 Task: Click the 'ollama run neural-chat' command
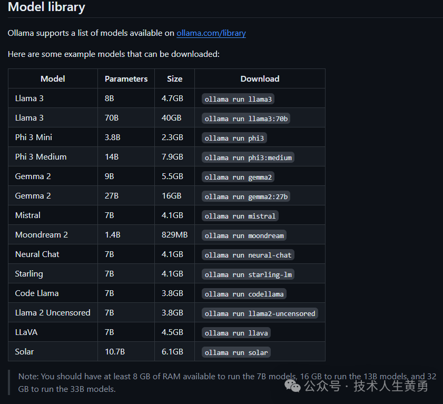(248, 255)
